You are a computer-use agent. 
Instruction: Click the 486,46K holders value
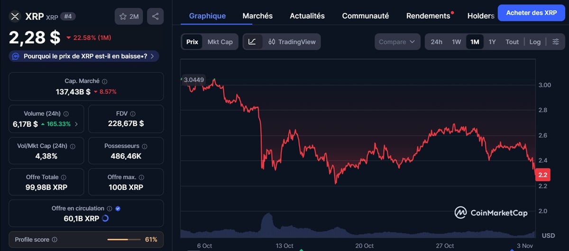pos(126,156)
